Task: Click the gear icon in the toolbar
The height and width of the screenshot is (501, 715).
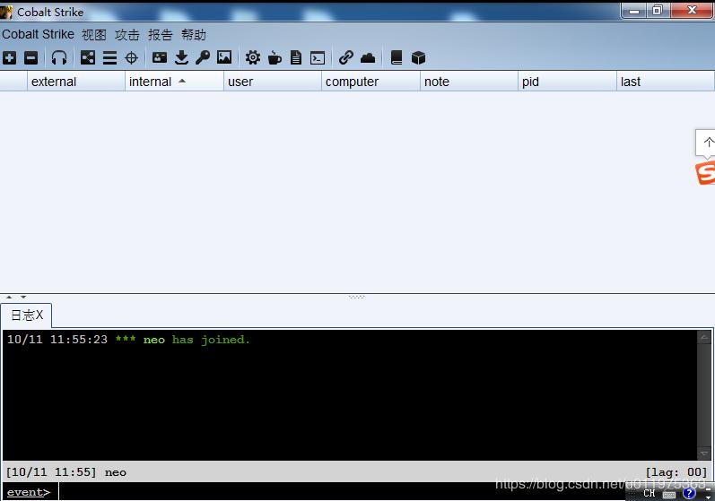Action: click(x=253, y=57)
